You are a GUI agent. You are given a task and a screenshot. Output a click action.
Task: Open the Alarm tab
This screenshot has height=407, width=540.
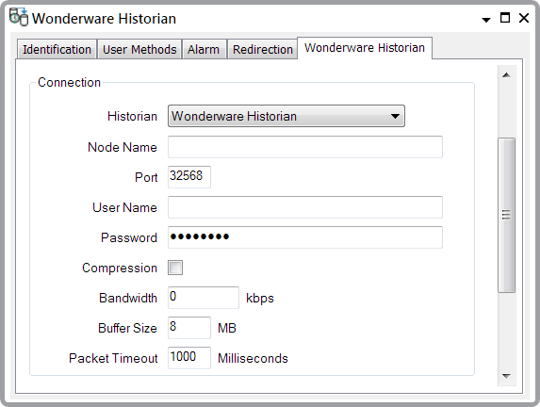(x=204, y=49)
